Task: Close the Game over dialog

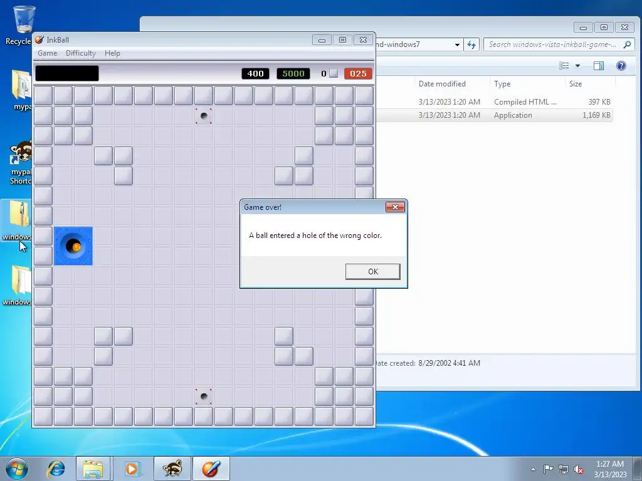Action: coord(395,207)
